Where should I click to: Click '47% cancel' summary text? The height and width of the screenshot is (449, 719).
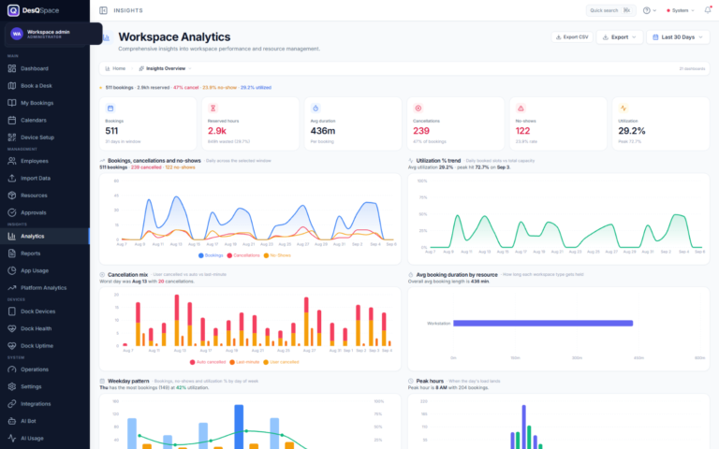click(x=185, y=88)
